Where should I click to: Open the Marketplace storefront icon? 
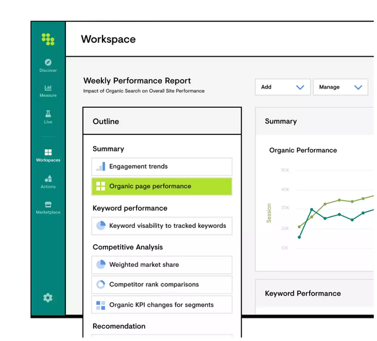click(x=48, y=205)
